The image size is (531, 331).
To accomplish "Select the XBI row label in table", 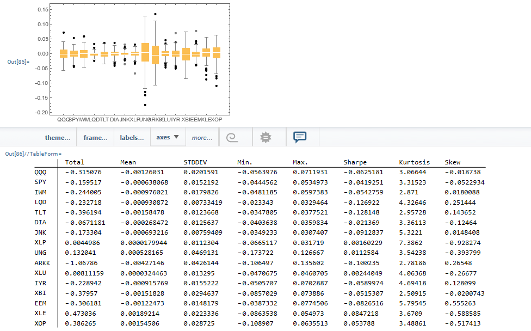I will click(x=40, y=293).
